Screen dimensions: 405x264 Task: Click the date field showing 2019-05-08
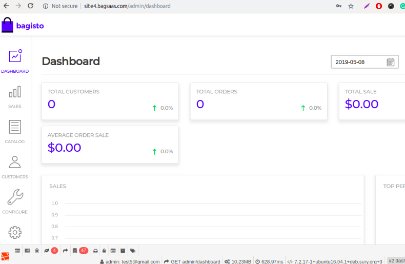coord(358,62)
